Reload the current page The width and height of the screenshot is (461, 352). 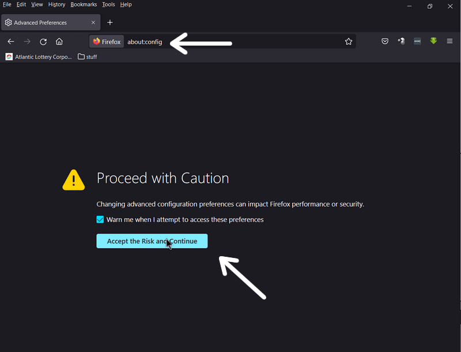[43, 42]
